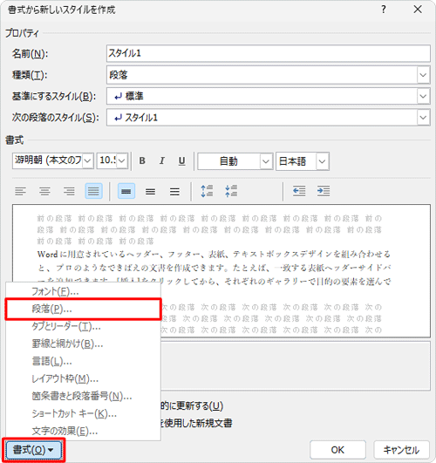The height and width of the screenshot is (463, 436).
Task: Apply bold formatting with the B icon
Action: pyautogui.click(x=142, y=161)
